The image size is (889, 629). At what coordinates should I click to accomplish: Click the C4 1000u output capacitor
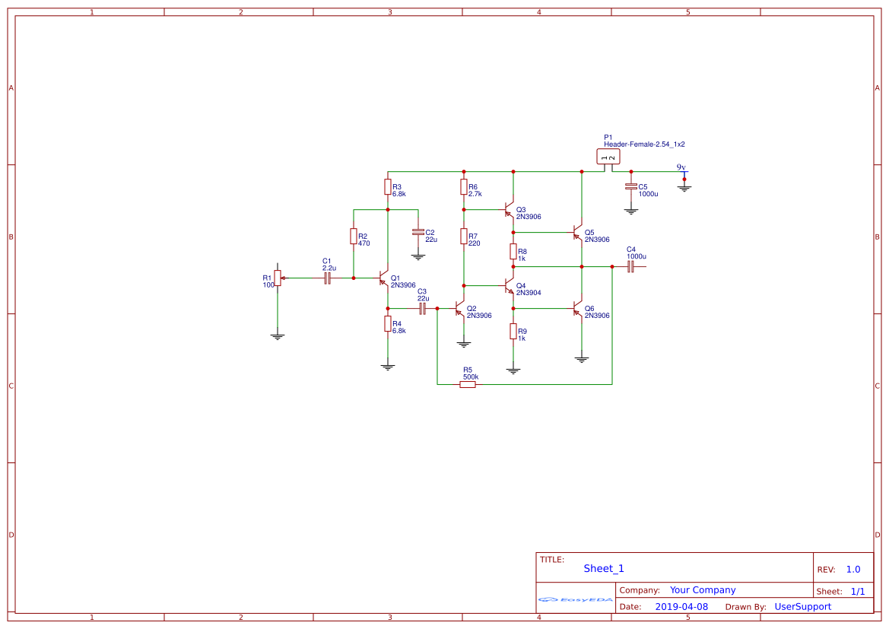pos(630,267)
